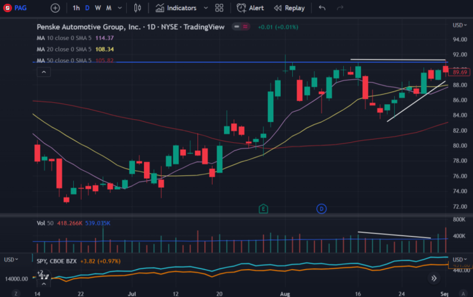Select the monthly M timeframe
The image size is (473, 297).
[109, 8]
